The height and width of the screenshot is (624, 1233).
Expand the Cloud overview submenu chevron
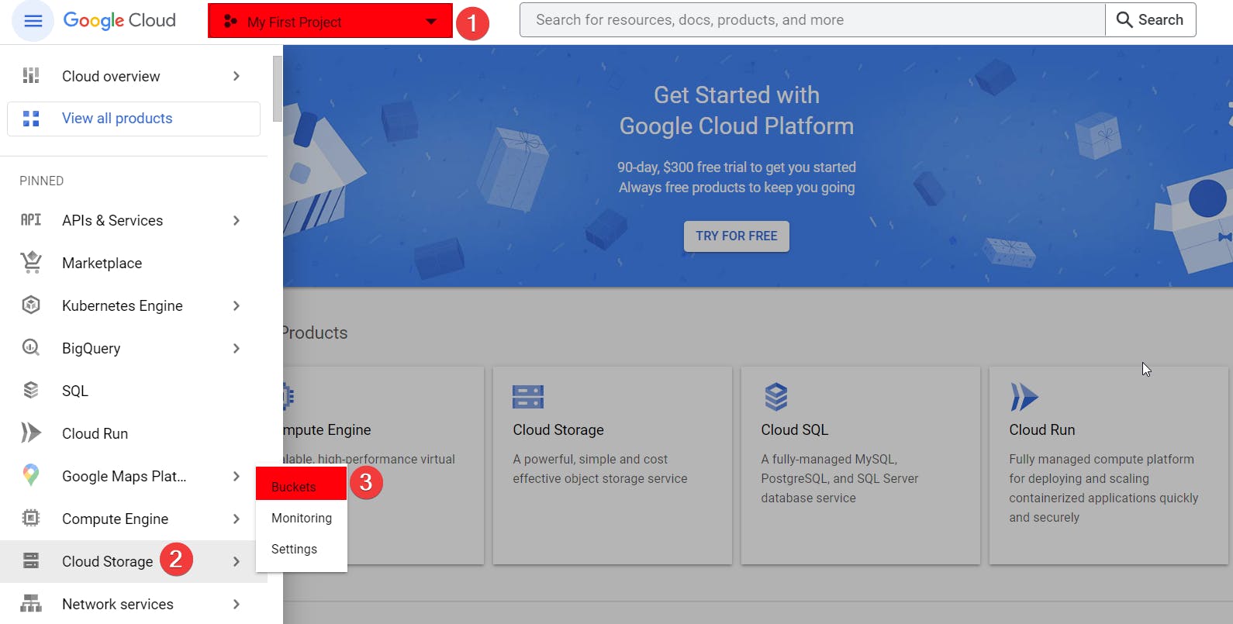pyautogui.click(x=237, y=76)
